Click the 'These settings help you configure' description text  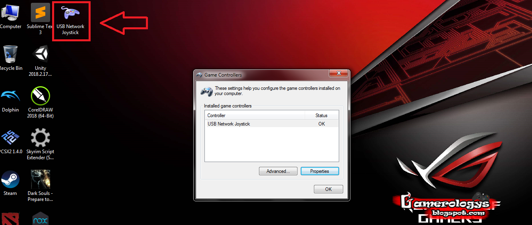(277, 91)
